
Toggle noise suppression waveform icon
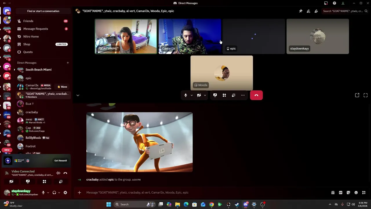[58, 173]
